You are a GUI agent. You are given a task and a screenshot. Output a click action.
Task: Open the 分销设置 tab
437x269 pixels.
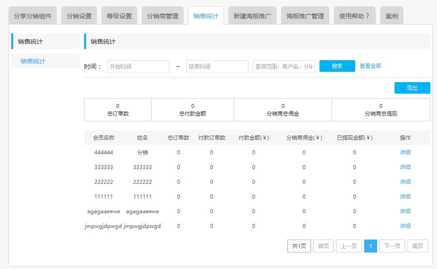[x=79, y=16]
